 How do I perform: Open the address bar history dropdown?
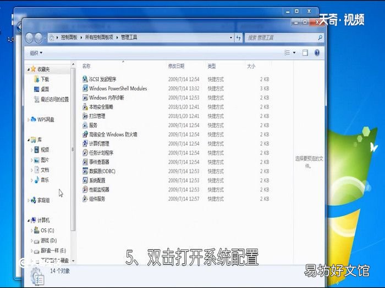coord(231,37)
